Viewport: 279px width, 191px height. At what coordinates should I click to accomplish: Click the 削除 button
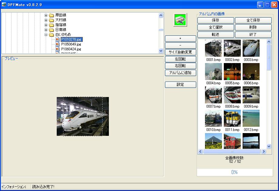point(253,27)
